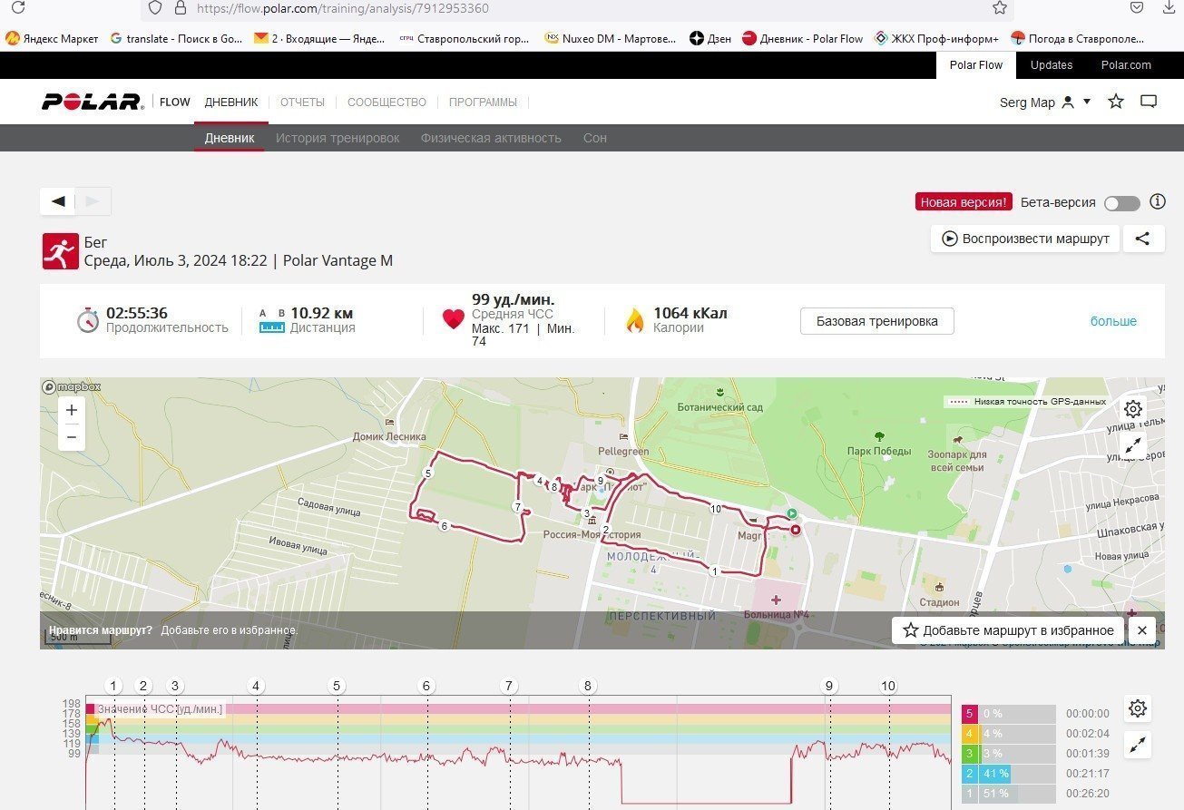
Task: Click the stopwatch duration icon
Action: (87, 319)
